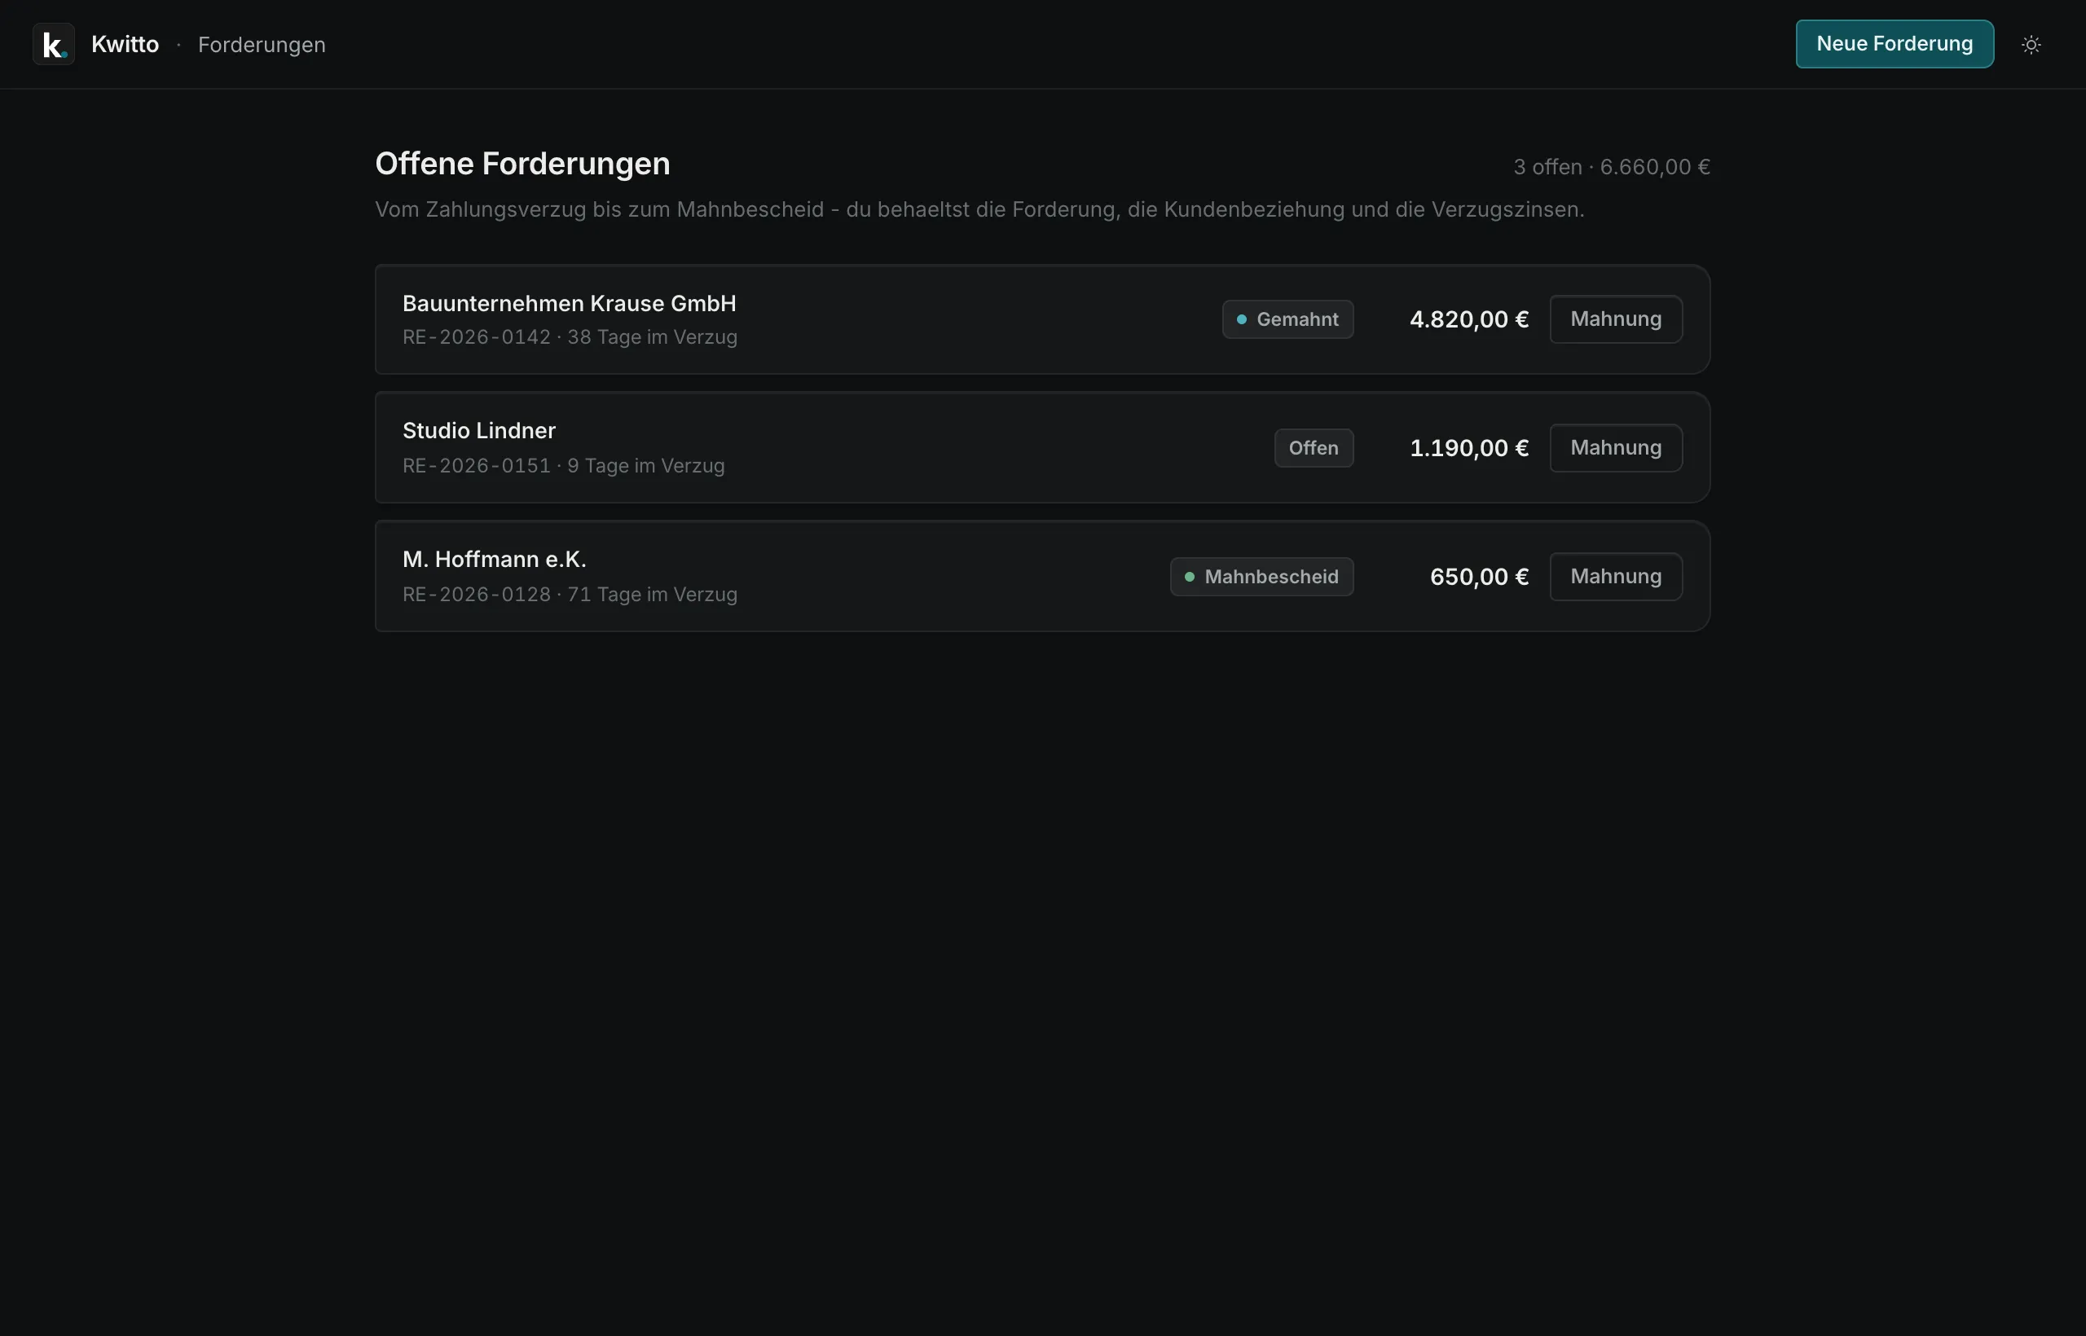Select invoice RE-2026-0128 details line
Image resolution: width=2086 pixels, height=1336 pixels.
[570, 595]
